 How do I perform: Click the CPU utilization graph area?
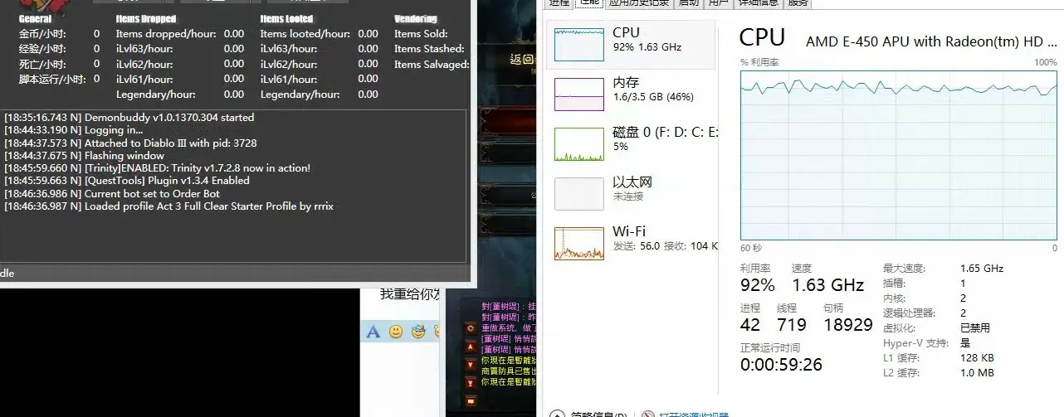pyautogui.click(x=899, y=155)
